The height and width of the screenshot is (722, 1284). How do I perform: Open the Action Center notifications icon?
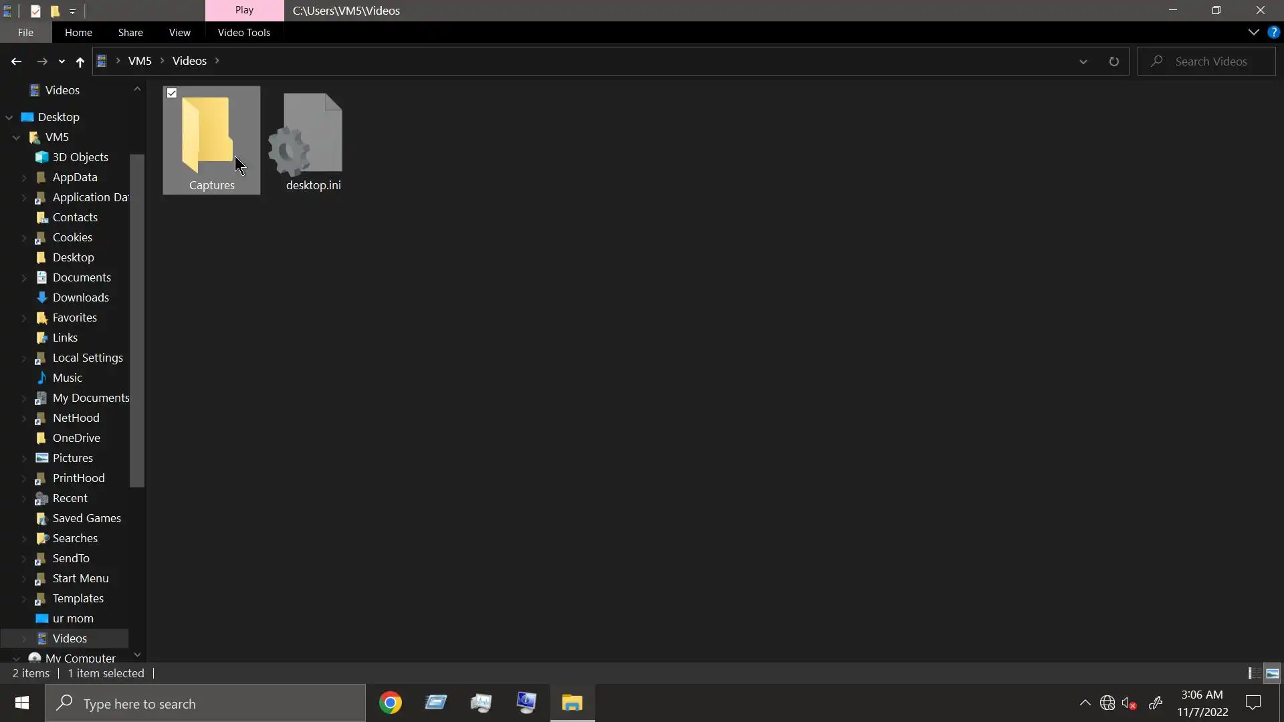[x=1253, y=703]
